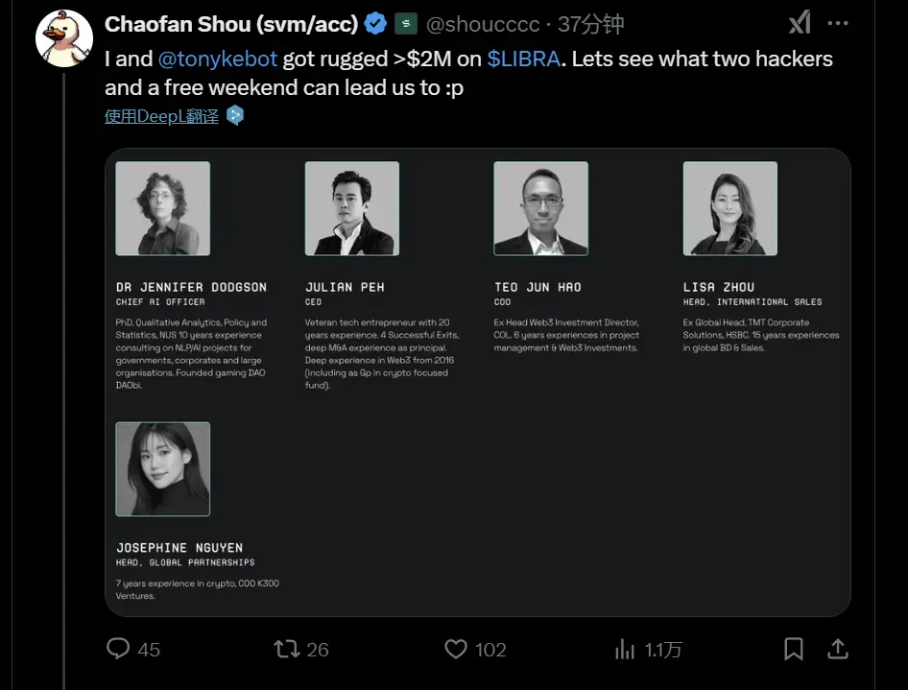Screen dimensions: 908x690
Task: Click the repost icon
Action: coord(287,650)
